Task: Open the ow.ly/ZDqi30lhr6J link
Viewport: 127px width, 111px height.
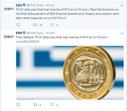Action: [x=28, y=41]
